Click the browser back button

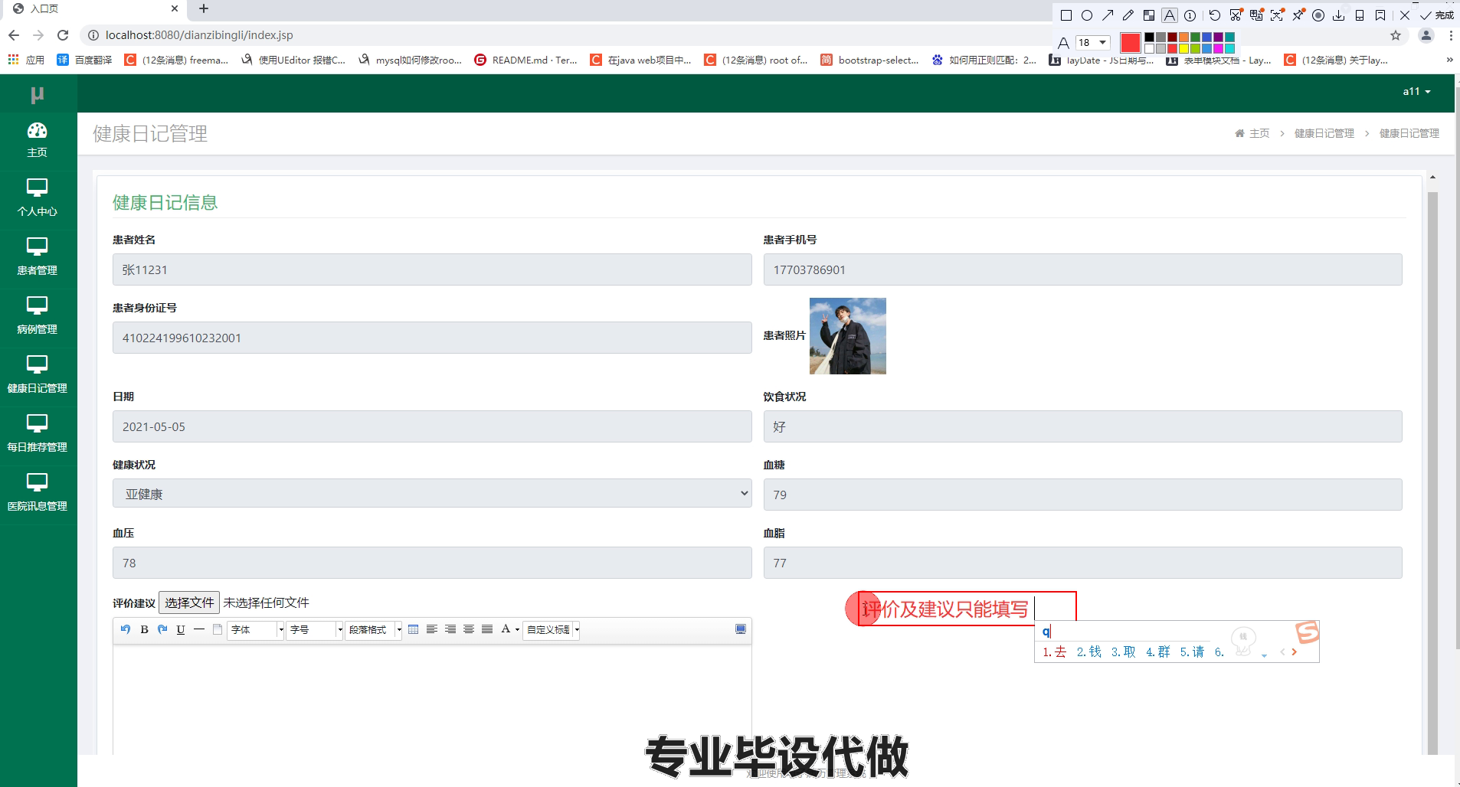14,35
